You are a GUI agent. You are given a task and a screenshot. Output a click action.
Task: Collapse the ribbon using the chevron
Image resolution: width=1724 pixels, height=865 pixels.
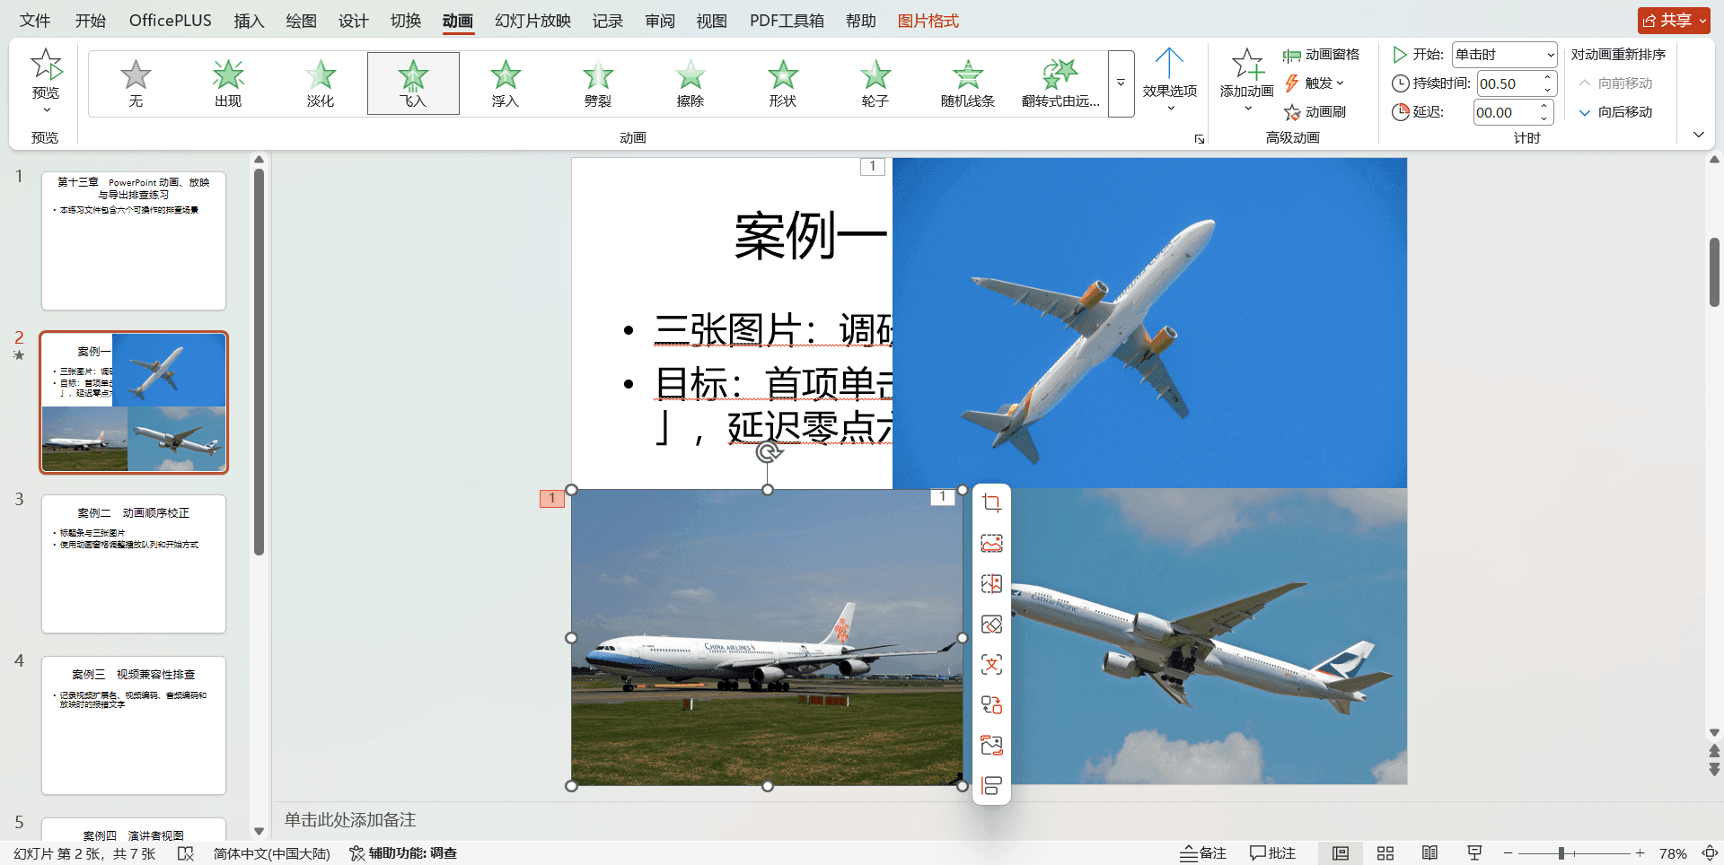point(1698,135)
